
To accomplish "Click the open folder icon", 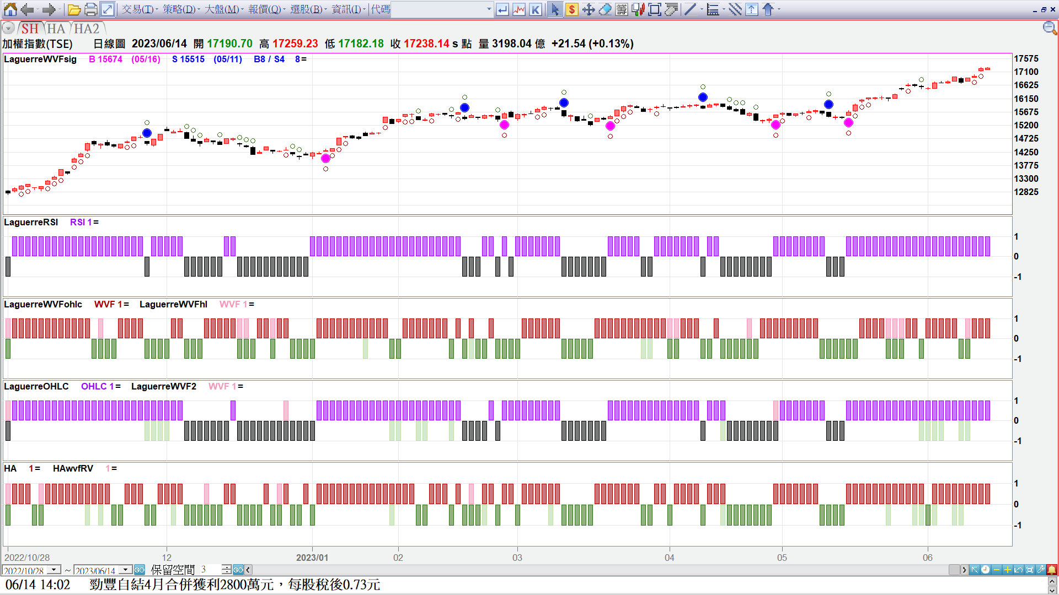I will [74, 9].
